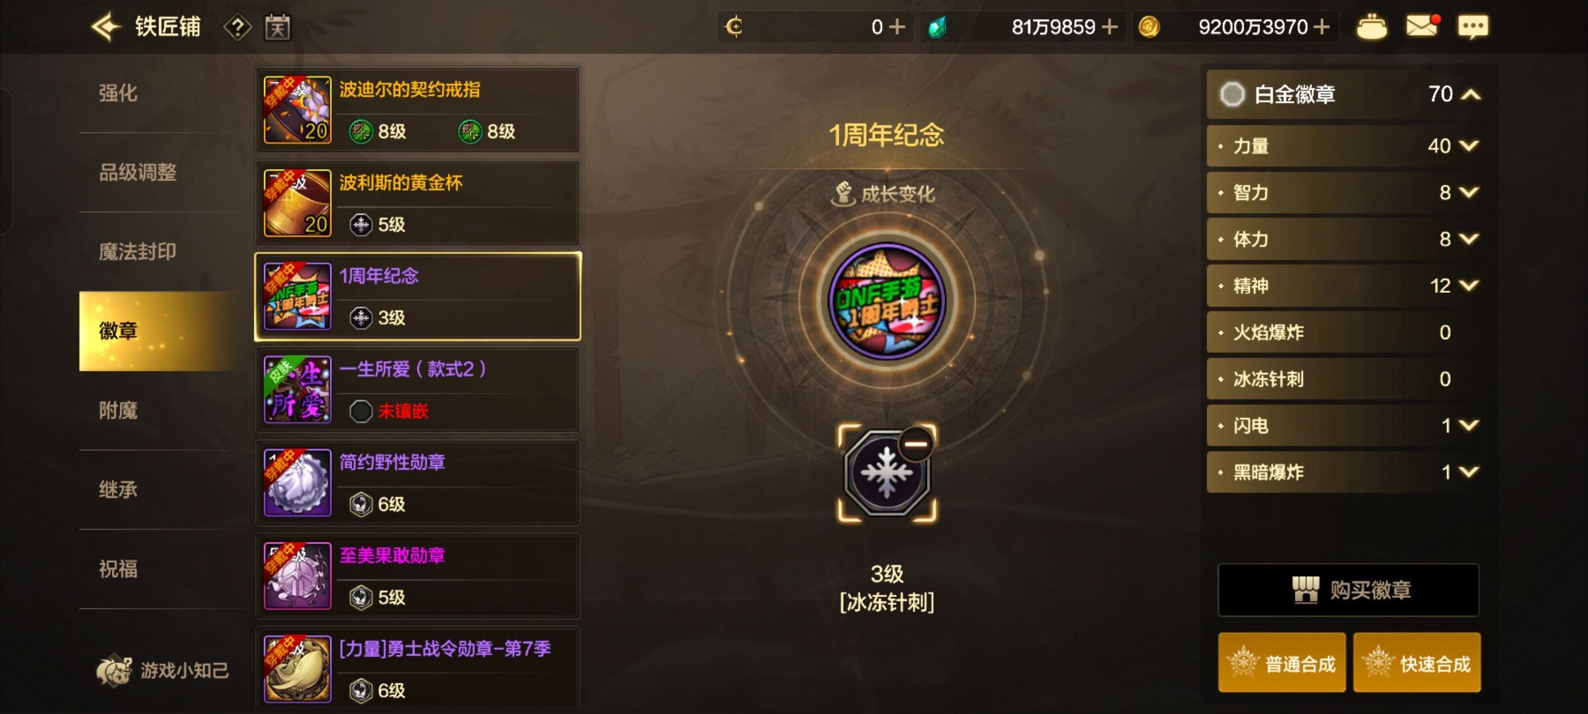Screen dimensions: 1588x714
Task: Open the mail envelope icon
Action: pos(1422,26)
